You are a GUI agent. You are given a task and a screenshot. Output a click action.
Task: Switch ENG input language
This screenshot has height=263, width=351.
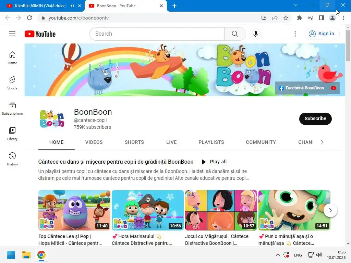(298, 255)
